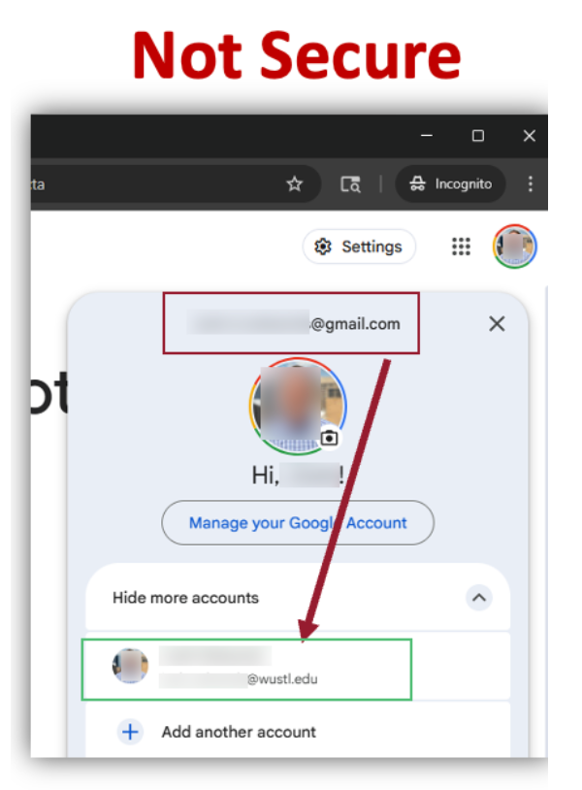The image size is (582, 790).
Task: Close the Google account panel
Action: click(497, 324)
